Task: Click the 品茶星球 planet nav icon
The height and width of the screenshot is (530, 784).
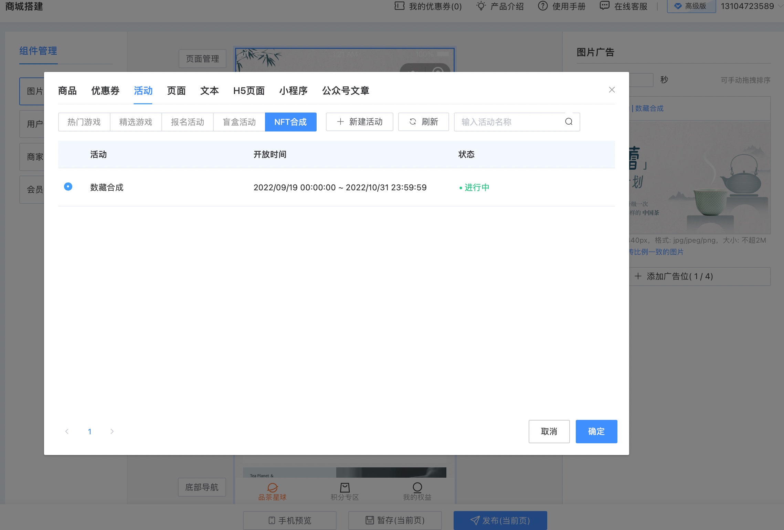Action: [x=272, y=487]
